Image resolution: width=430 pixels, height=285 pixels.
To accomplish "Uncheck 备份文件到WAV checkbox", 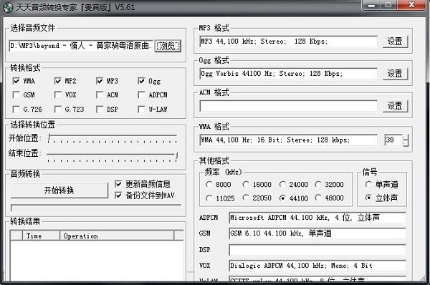I will [x=118, y=195].
